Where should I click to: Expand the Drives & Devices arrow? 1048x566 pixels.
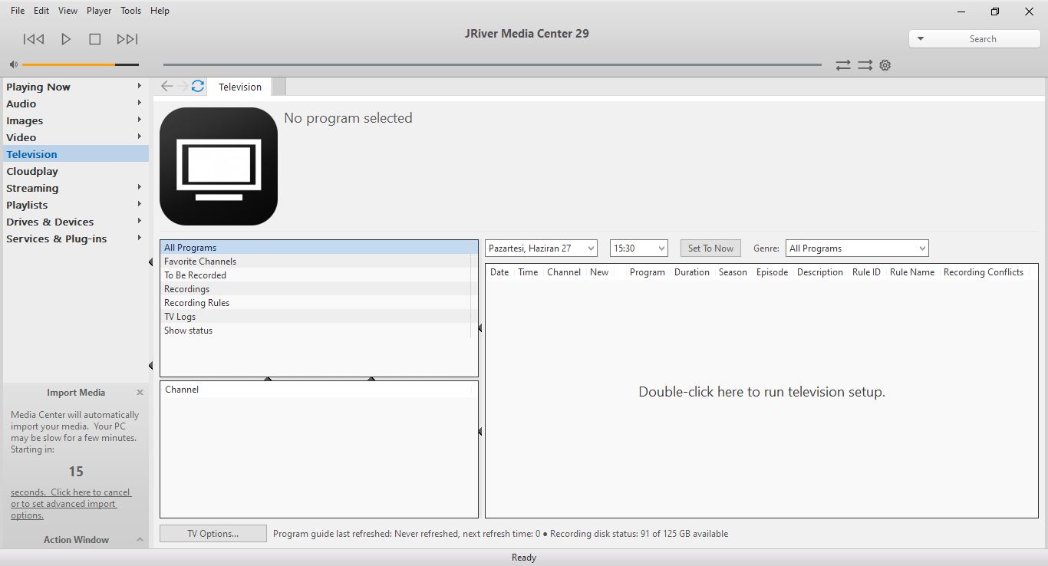coord(140,221)
